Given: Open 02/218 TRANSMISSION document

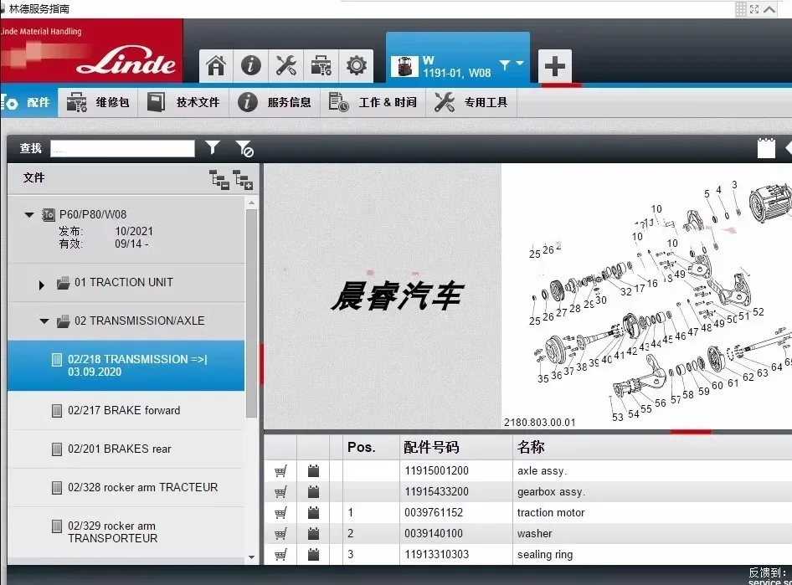Looking at the screenshot, I should 126,366.
